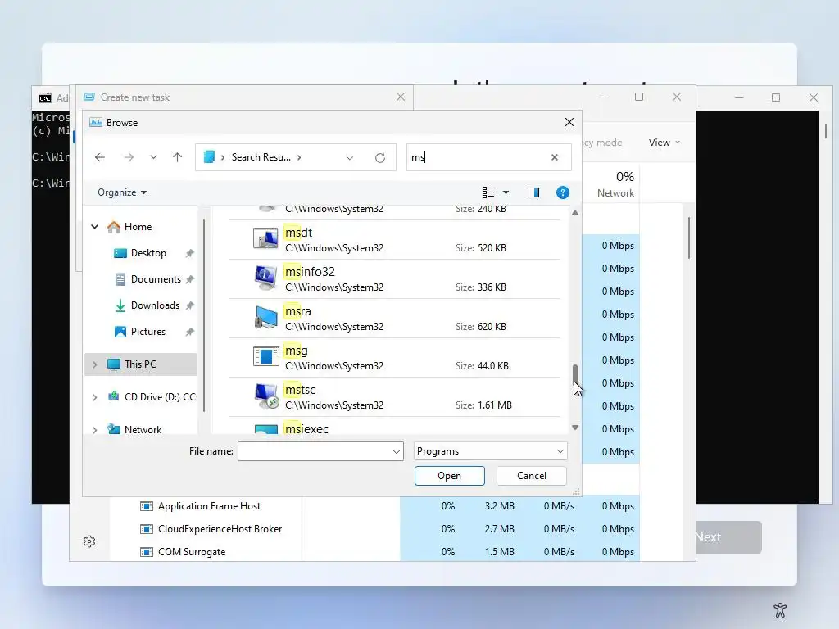Click results list scroll up arrow

tap(575, 213)
